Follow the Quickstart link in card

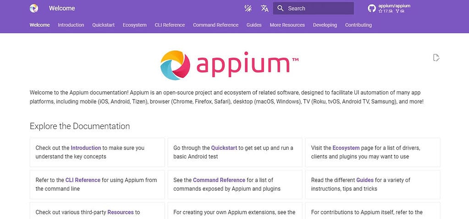(x=224, y=148)
